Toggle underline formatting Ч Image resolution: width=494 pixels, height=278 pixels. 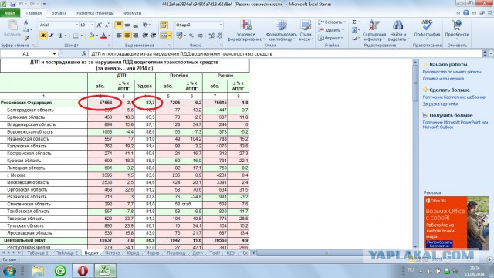click(x=60, y=36)
